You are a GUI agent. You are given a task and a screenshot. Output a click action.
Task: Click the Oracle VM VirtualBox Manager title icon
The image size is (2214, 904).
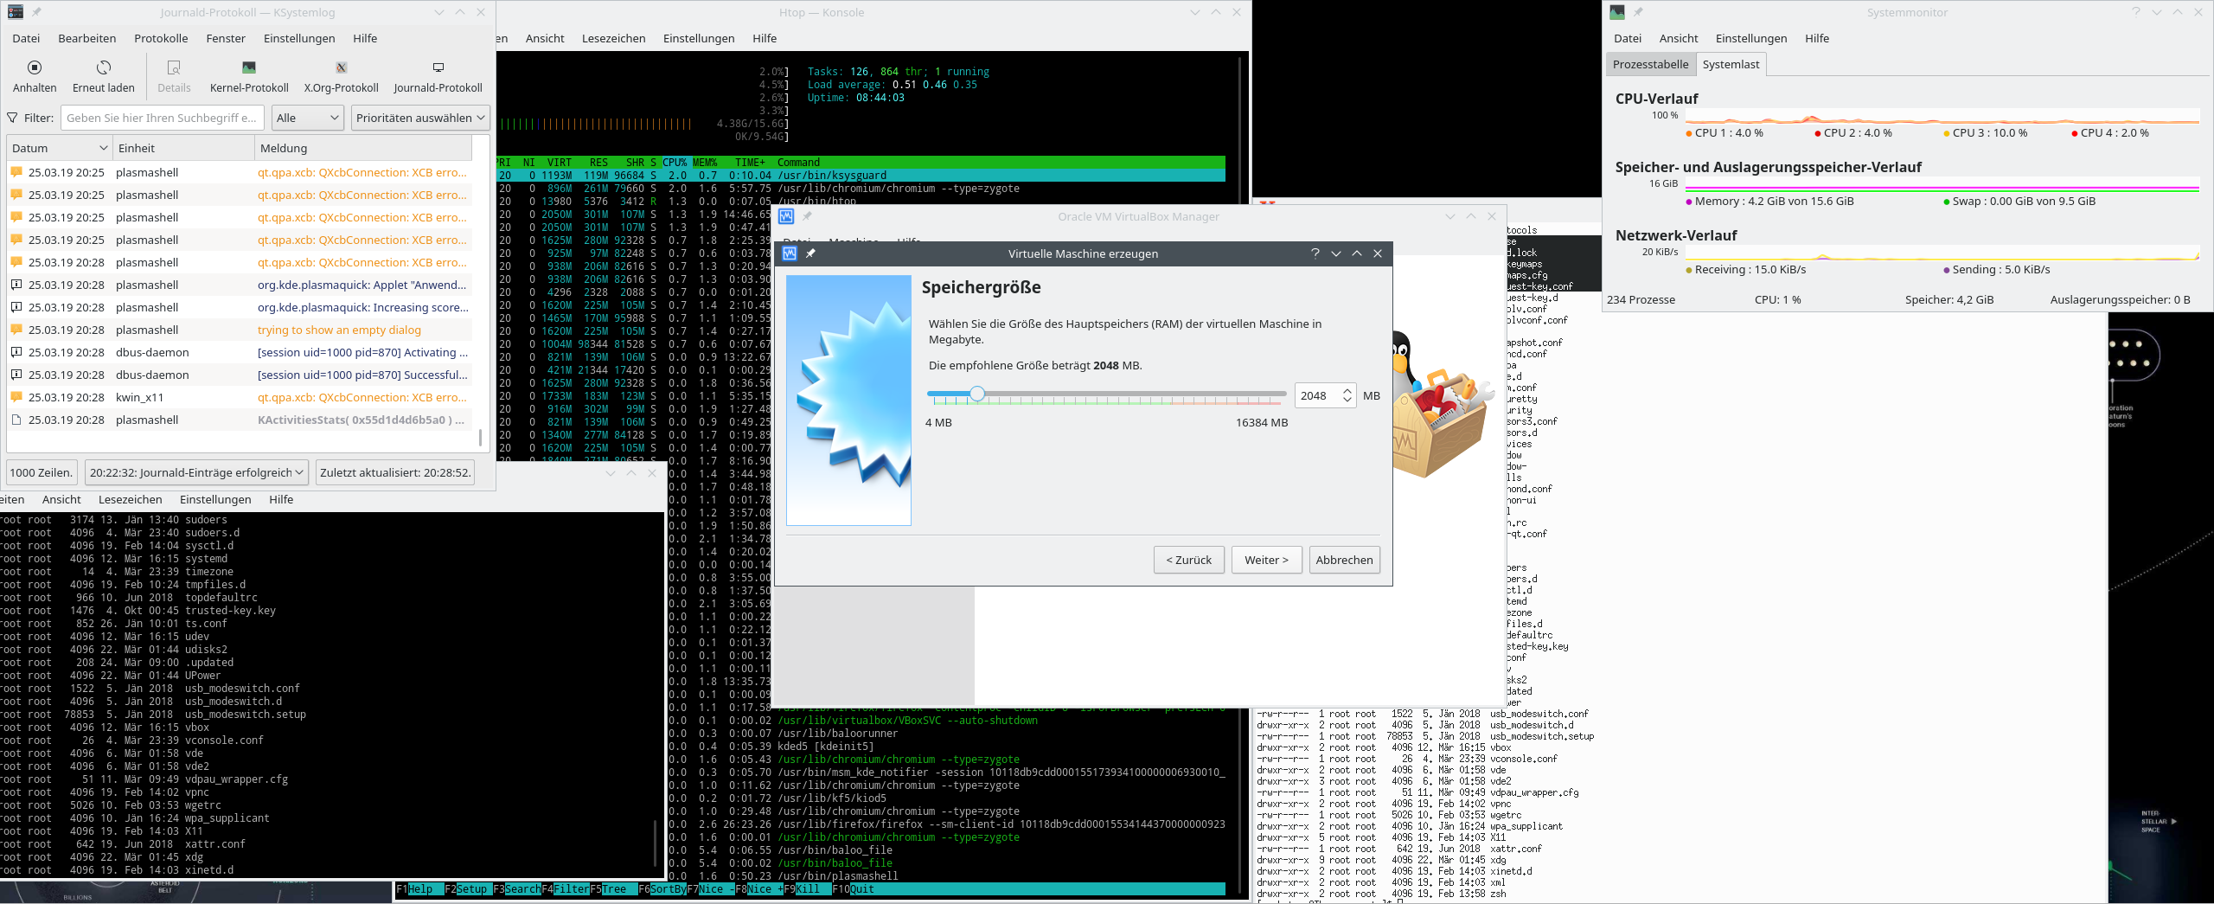click(x=786, y=216)
